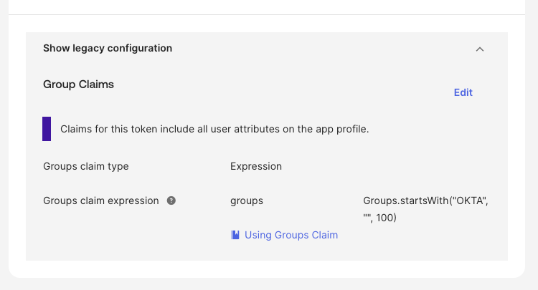The height and width of the screenshot is (290, 538).
Task: Click the Groups claim expression label
Action: pos(101,200)
